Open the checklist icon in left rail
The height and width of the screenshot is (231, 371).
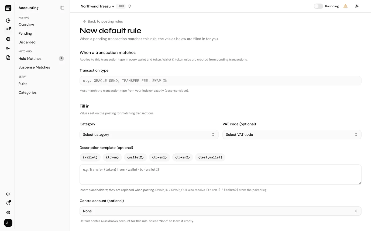8,48
